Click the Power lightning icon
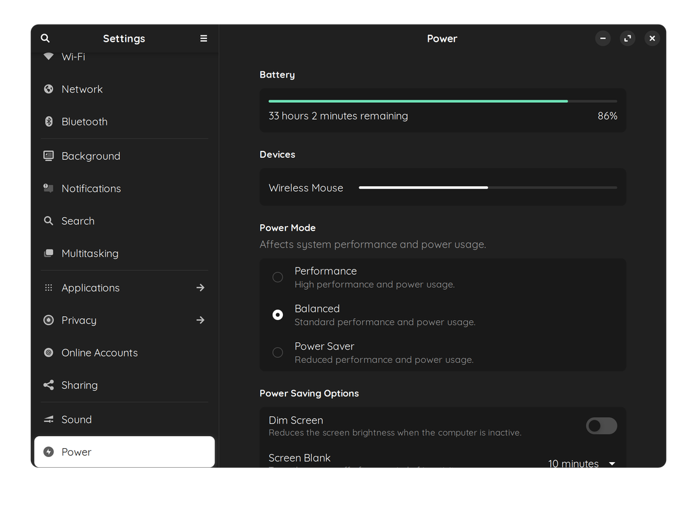The image size is (697, 505). pyautogui.click(x=49, y=451)
